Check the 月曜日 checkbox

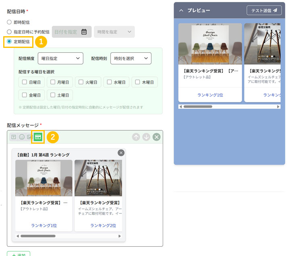pos(52,82)
